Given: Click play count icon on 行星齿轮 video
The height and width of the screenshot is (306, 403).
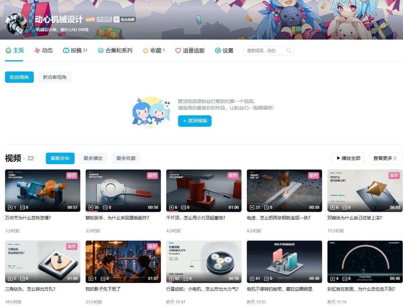Looking at the screenshot, I should pos(171,279).
